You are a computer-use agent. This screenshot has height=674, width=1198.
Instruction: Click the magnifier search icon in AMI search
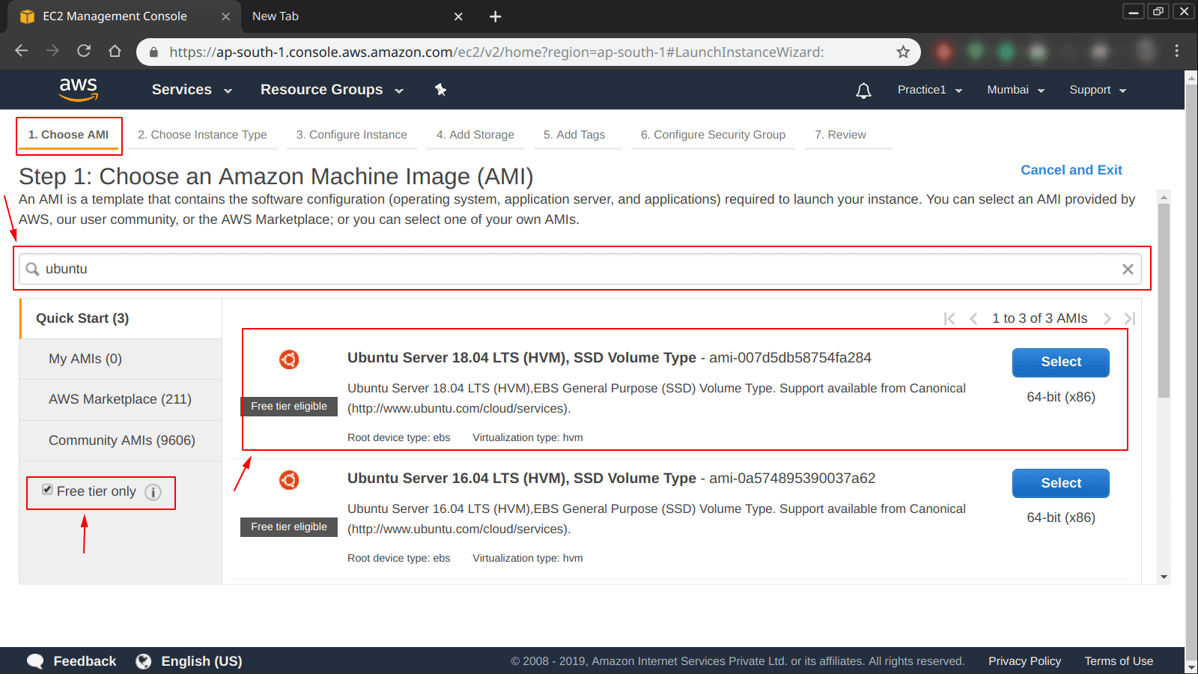point(32,269)
